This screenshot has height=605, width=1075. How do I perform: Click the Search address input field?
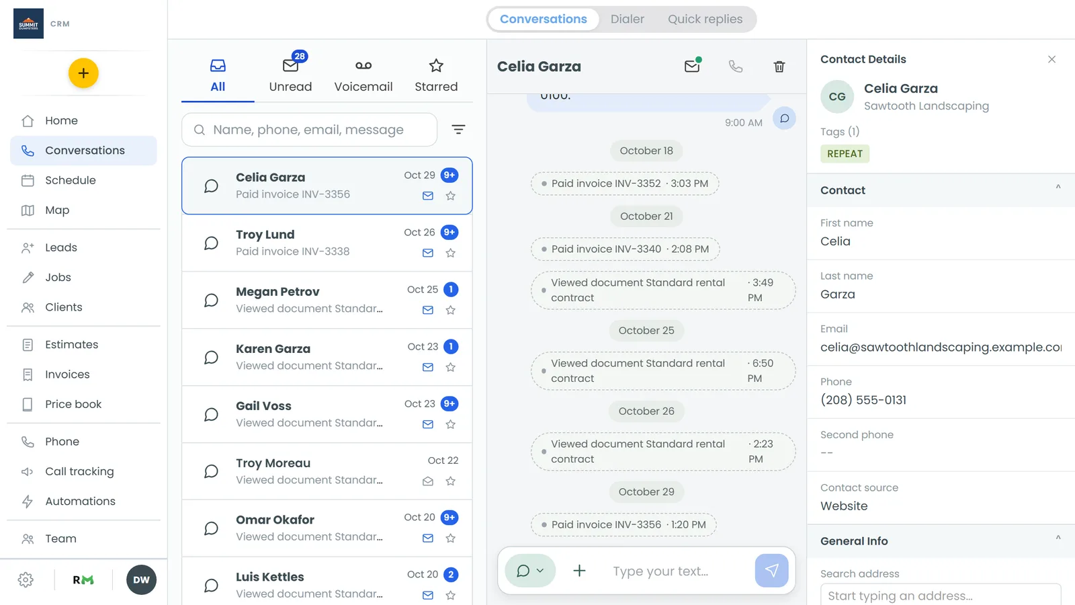click(x=941, y=596)
